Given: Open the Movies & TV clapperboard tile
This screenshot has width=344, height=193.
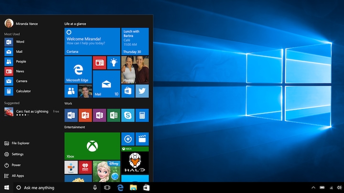Looking at the screenshot, I should (142, 139).
